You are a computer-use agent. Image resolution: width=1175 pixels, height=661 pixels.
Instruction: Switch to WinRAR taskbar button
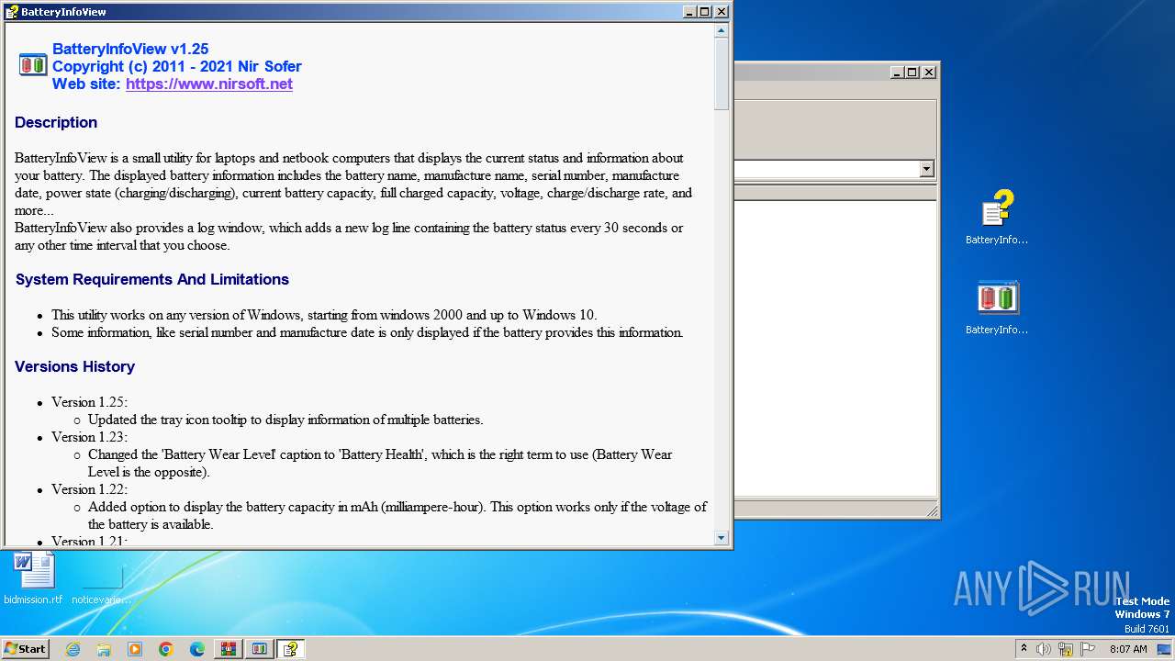coord(229,649)
